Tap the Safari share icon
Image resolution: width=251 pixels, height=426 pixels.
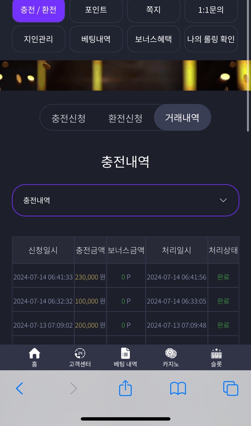click(125, 388)
